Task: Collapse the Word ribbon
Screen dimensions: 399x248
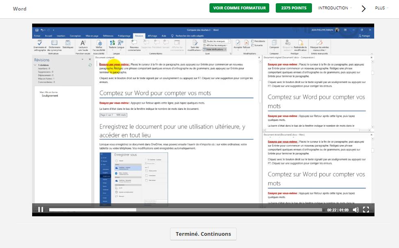Action: 371,54
